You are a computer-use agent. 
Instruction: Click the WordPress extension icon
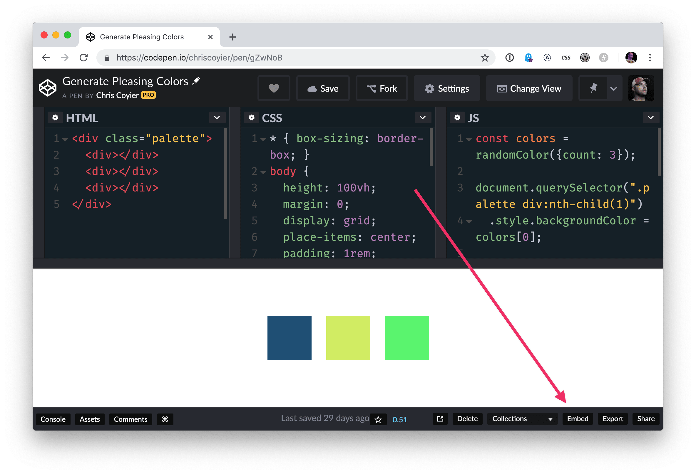point(585,58)
